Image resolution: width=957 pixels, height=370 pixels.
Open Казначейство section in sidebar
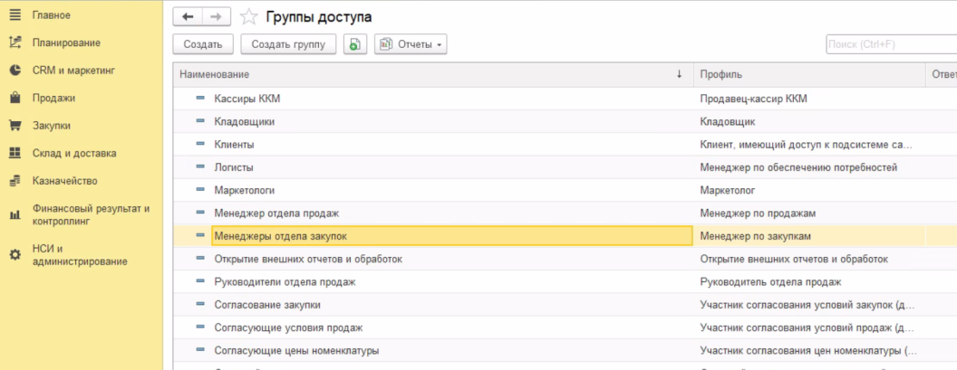[64, 181]
